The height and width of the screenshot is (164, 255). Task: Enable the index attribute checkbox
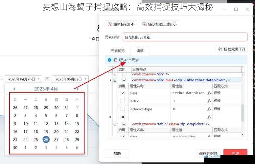point(123,101)
